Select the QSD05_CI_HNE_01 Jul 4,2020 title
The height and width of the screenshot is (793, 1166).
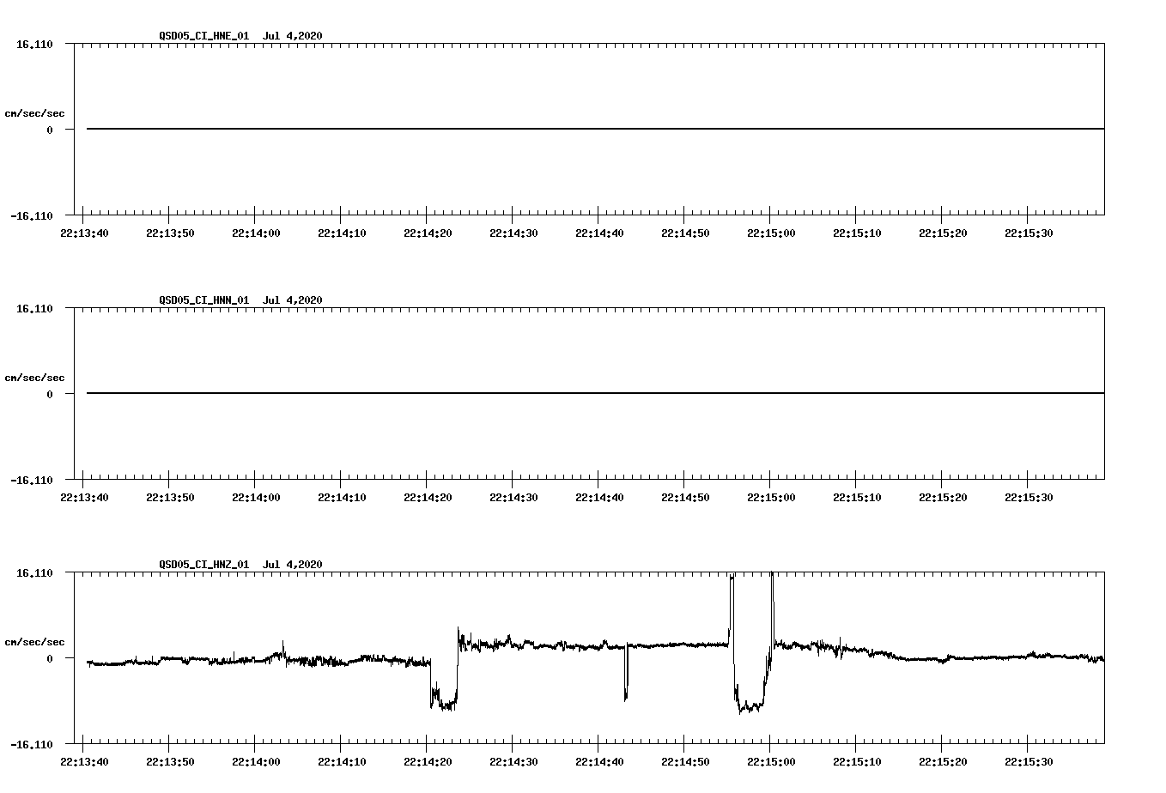(x=240, y=35)
